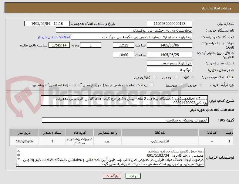The height and width of the screenshot is (184, 239).
Task: Click the remaining days field showing 1
Action: [x=91, y=45]
